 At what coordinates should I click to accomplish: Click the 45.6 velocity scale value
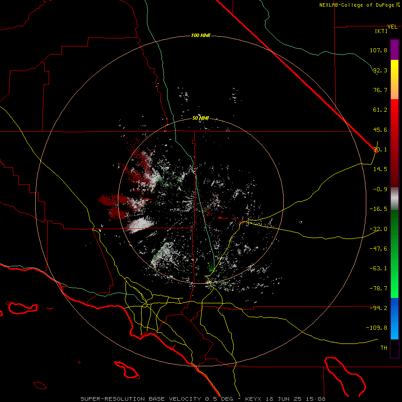pos(380,130)
